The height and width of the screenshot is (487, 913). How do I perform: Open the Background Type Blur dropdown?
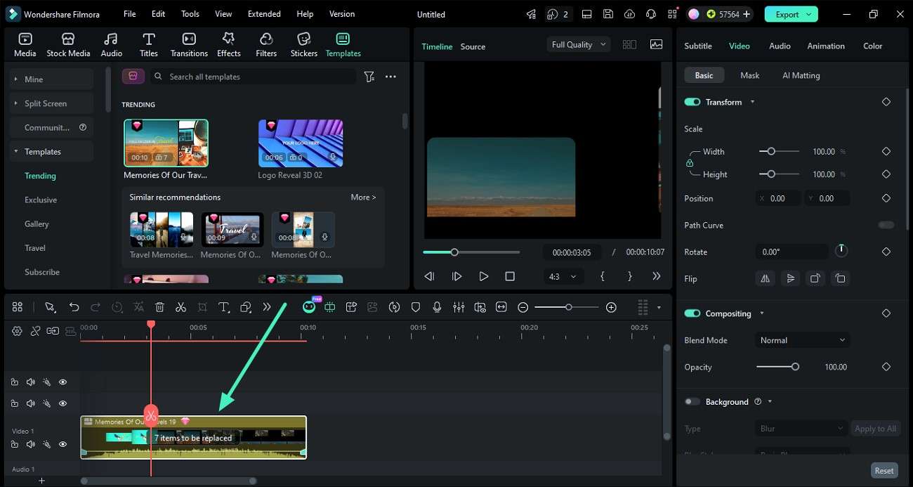[802, 429]
